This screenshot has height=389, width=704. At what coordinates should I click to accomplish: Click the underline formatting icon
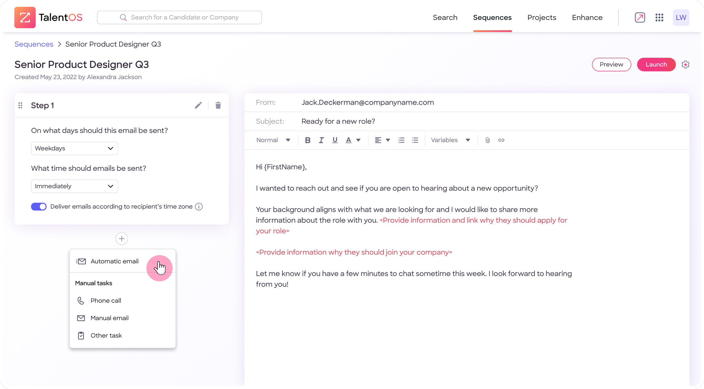click(335, 140)
